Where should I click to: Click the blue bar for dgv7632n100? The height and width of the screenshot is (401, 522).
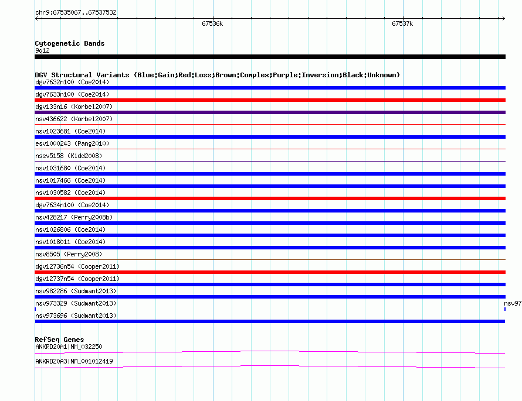(x=270, y=88)
